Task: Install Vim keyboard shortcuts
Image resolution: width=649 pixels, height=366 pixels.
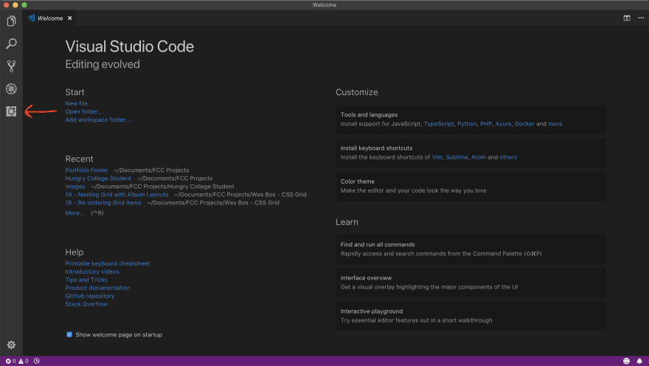Action: coord(437,157)
